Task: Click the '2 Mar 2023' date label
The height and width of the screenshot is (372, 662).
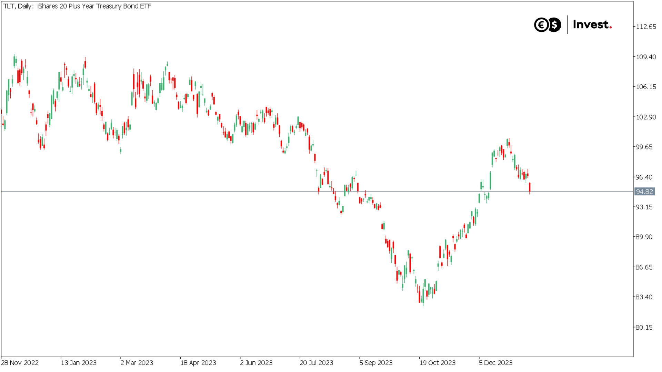Action: 137,363
